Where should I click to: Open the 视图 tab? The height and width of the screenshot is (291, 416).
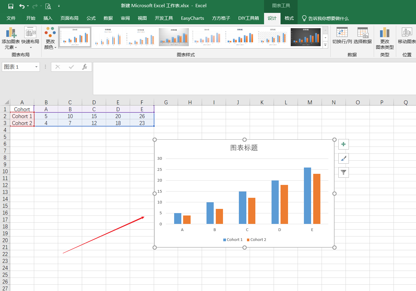(x=142, y=18)
